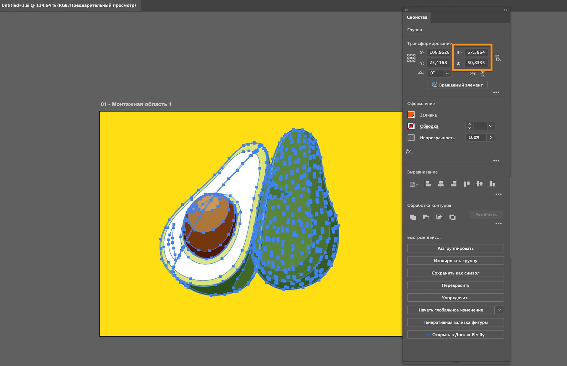
Task: Click the Монтажная область 1 artboard label
Action: point(136,104)
